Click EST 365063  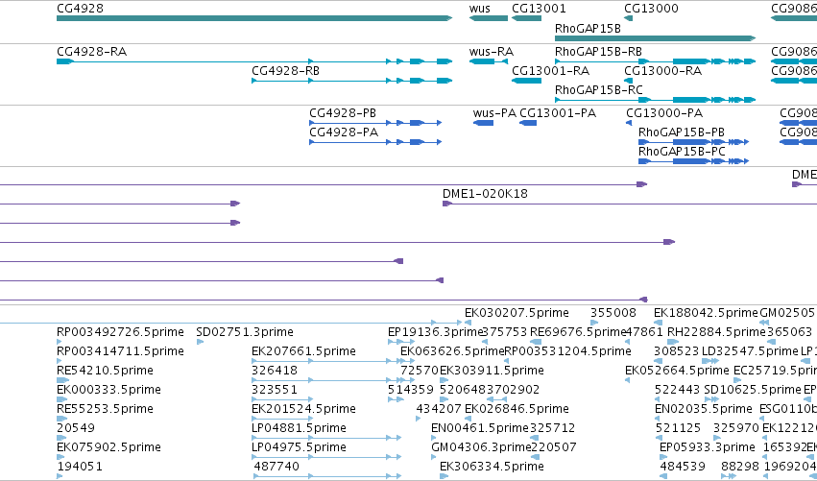pyautogui.click(x=789, y=332)
